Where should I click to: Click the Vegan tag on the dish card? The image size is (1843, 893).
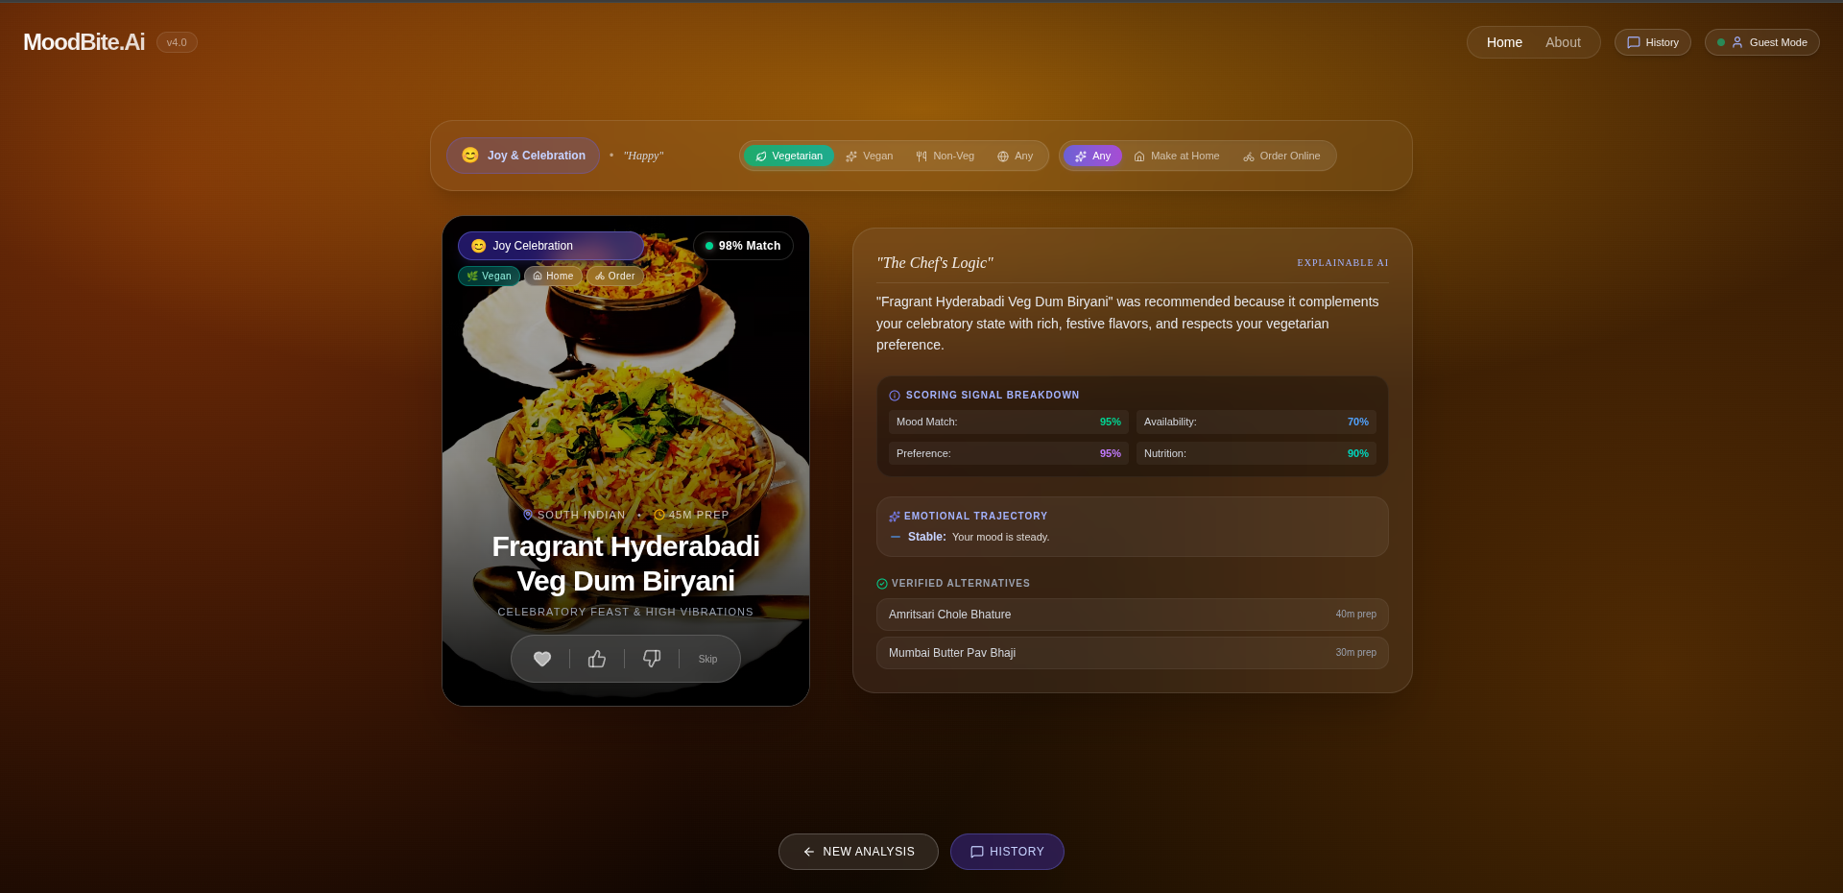tap(490, 276)
